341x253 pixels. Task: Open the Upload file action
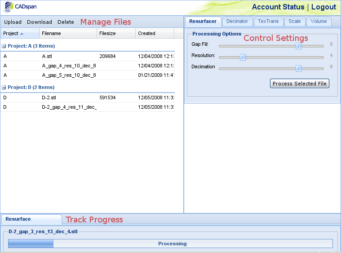click(13, 22)
